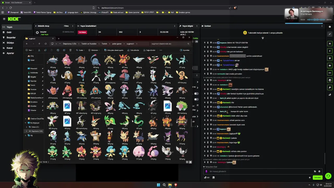Click the delete trash icon in Explorer toolbar

pyautogui.click(x=70, y=50)
